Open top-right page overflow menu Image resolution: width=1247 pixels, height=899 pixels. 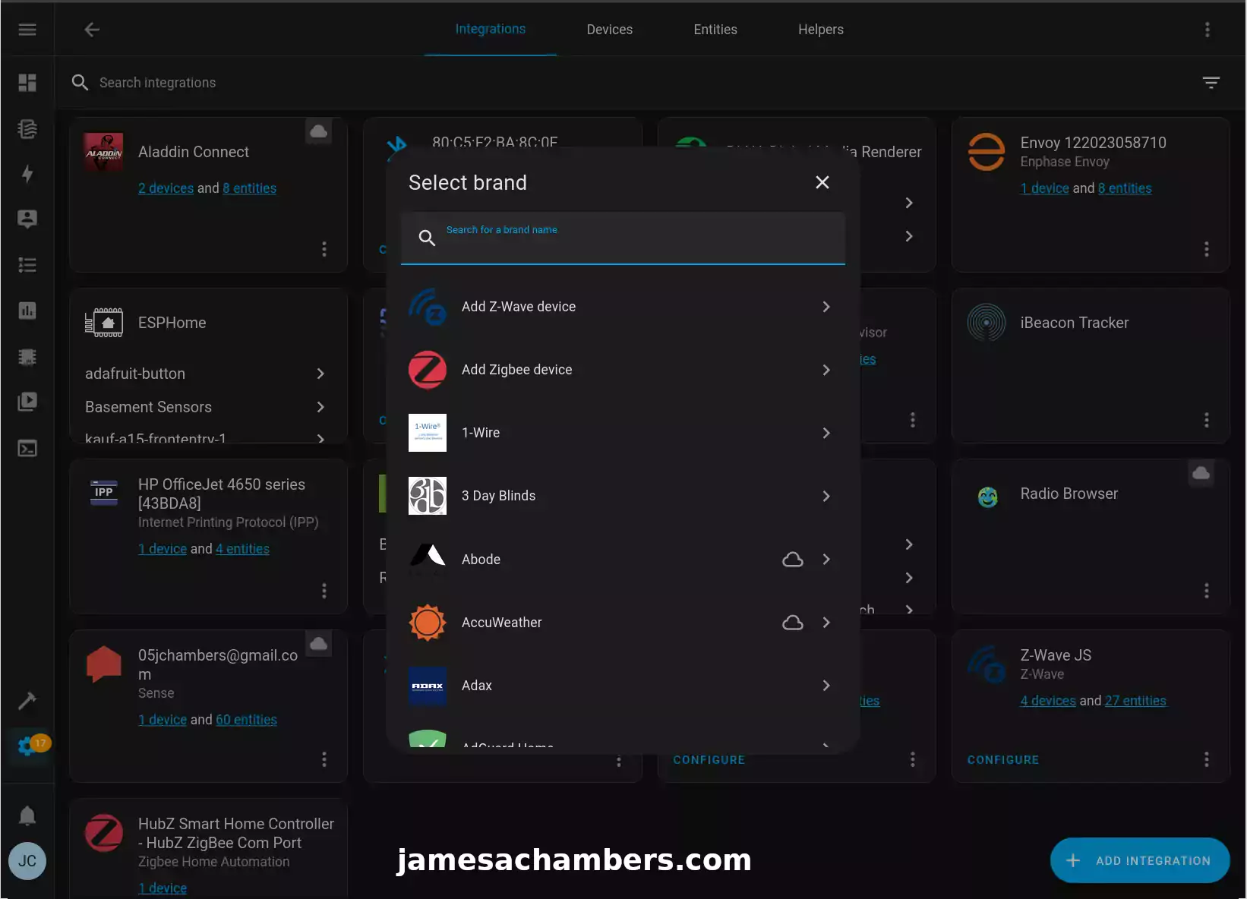coord(1208,30)
